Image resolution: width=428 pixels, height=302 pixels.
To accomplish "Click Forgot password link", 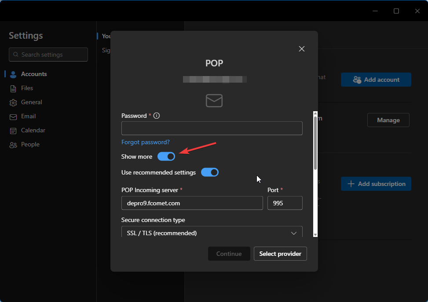I will [x=146, y=142].
